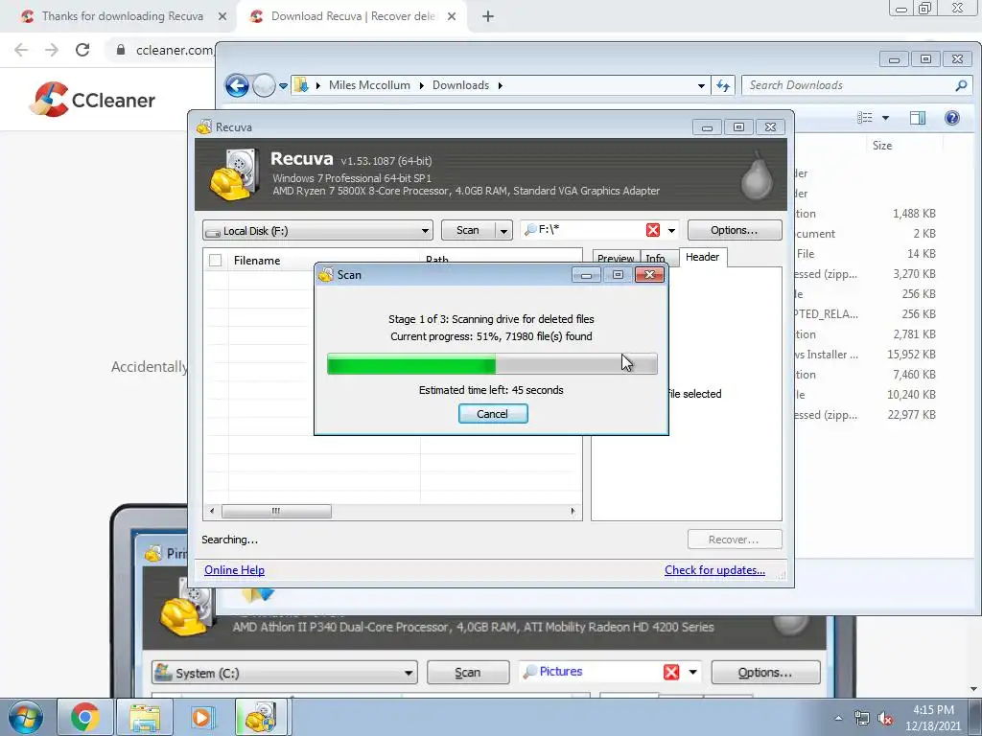
Task: Switch to the Preview tab
Action: click(x=615, y=259)
